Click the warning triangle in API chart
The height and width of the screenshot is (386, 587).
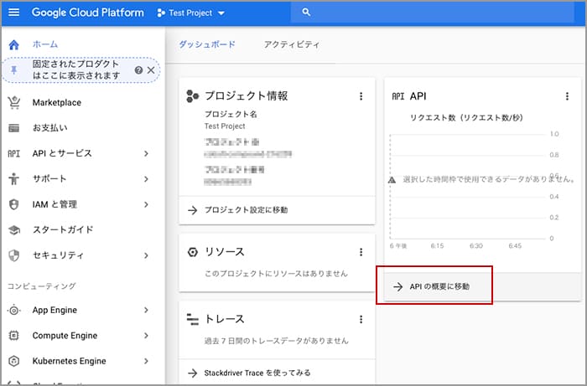point(392,180)
